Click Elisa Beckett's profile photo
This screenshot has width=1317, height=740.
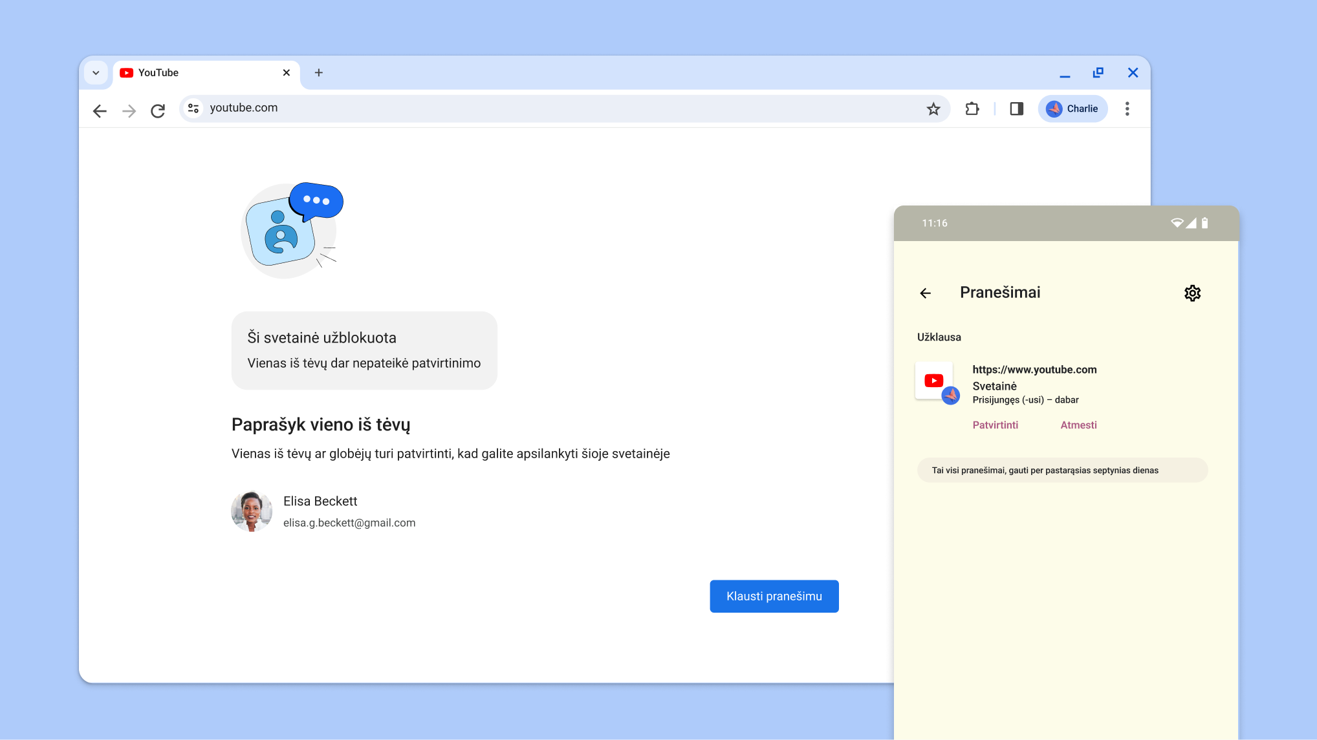pos(252,511)
